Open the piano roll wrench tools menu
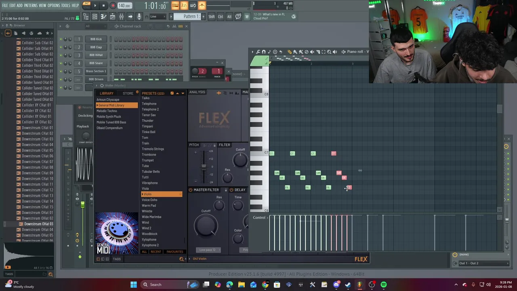 [x=258, y=52]
